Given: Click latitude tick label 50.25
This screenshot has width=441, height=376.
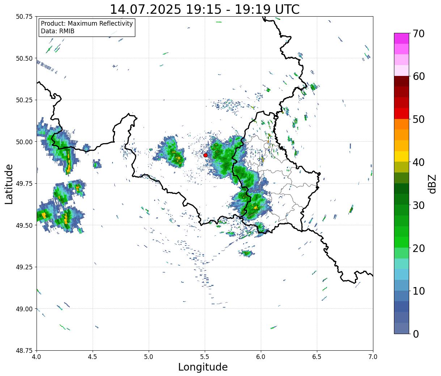Looking at the screenshot, I should point(24,100).
